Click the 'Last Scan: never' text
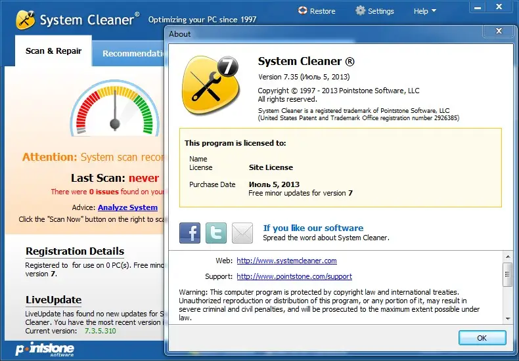 [x=115, y=178]
